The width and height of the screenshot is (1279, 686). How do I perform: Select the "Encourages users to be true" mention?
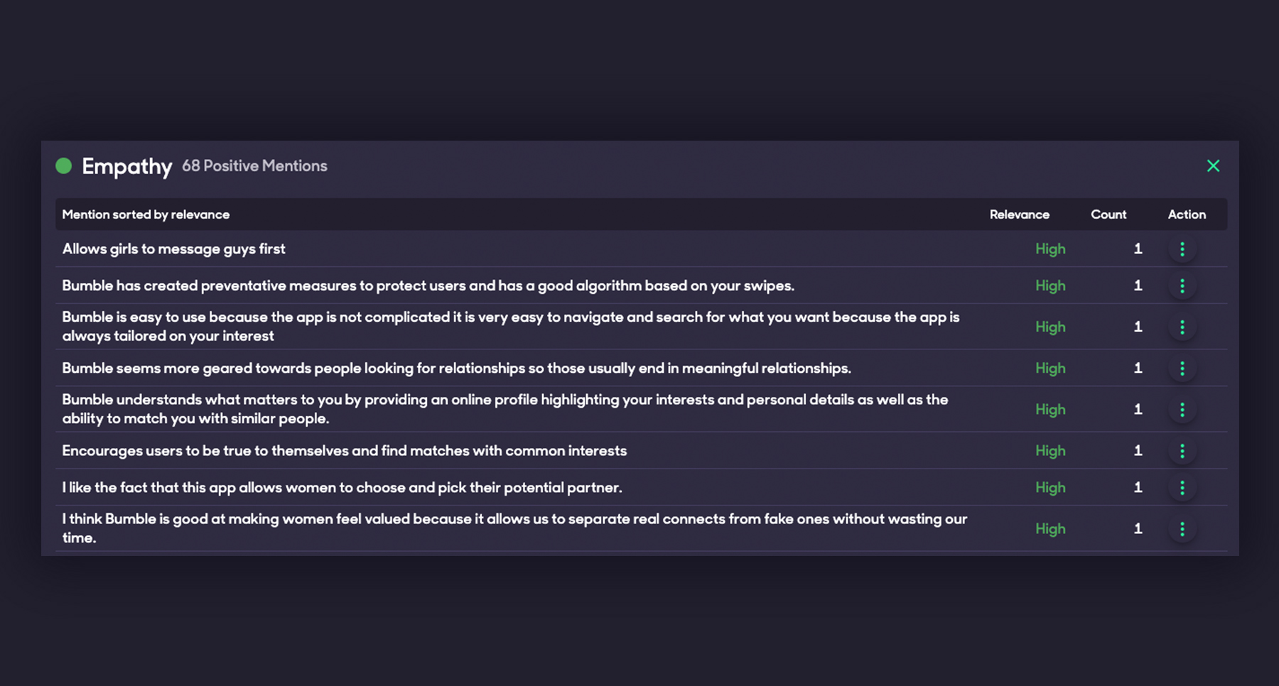[x=344, y=451]
